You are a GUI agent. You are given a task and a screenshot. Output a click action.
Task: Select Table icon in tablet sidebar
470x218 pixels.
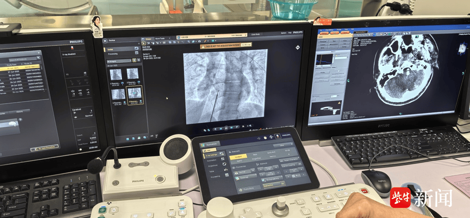point(225,170)
